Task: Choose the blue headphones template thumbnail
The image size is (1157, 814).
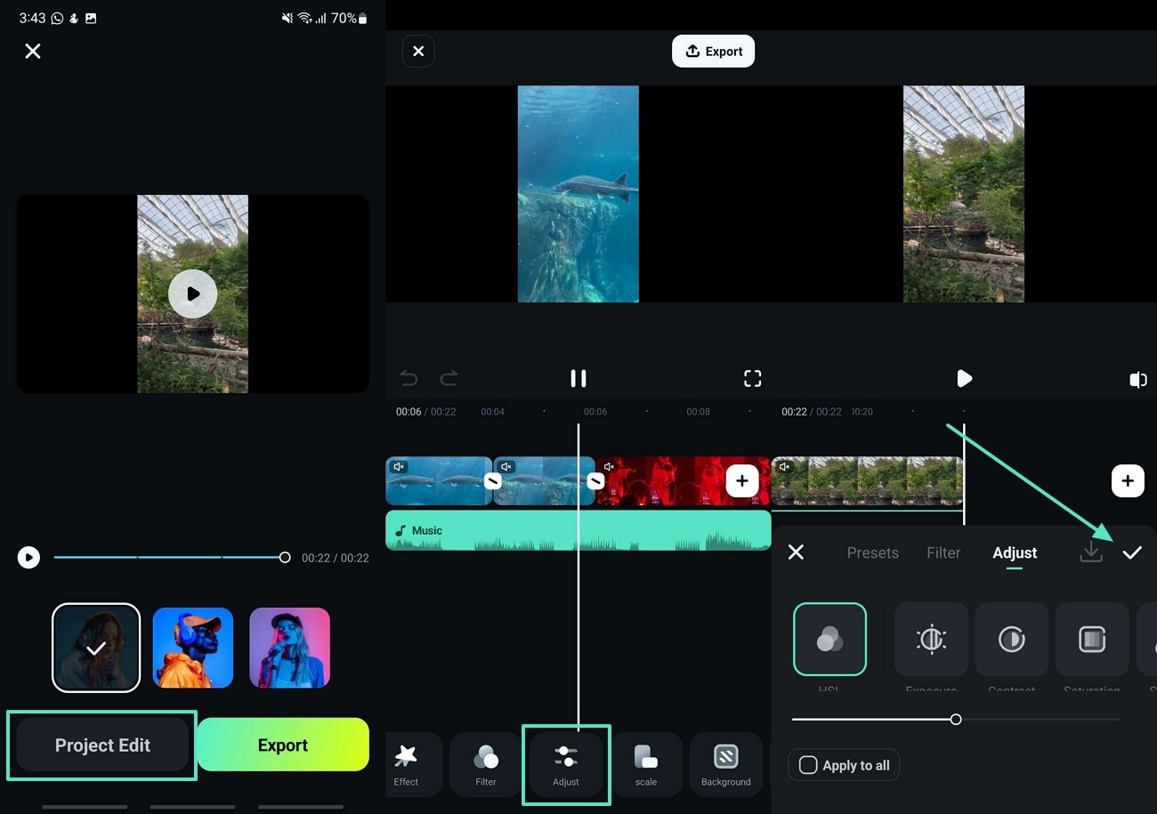Action: click(193, 648)
